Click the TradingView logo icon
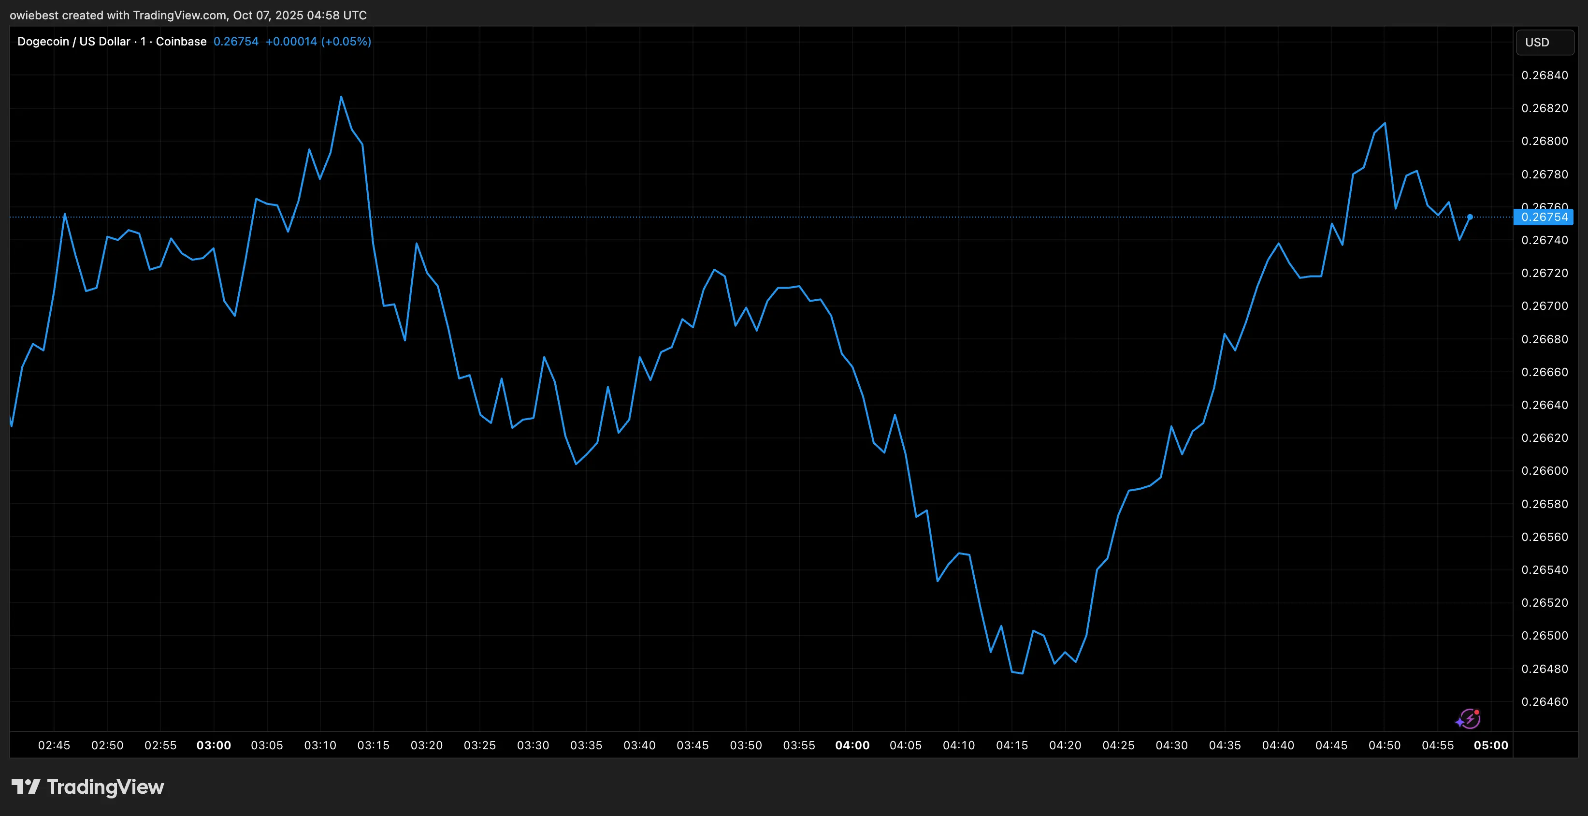 pos(26,787)
